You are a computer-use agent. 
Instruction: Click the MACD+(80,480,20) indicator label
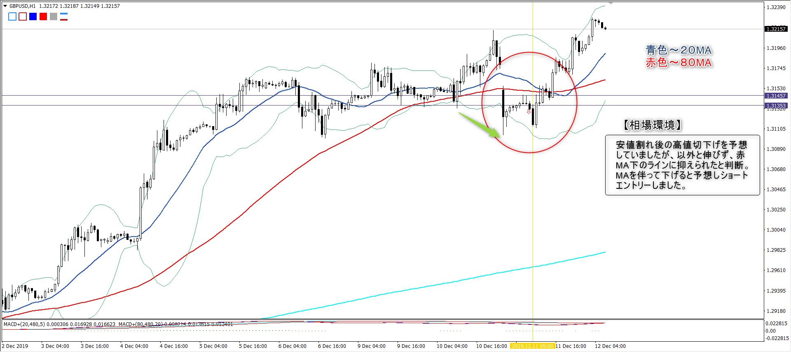tap(140, 324)
